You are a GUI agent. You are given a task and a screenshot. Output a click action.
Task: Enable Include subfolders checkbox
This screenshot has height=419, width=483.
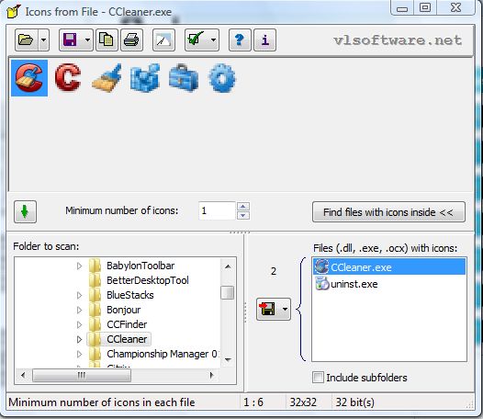[x=318, y=378]
